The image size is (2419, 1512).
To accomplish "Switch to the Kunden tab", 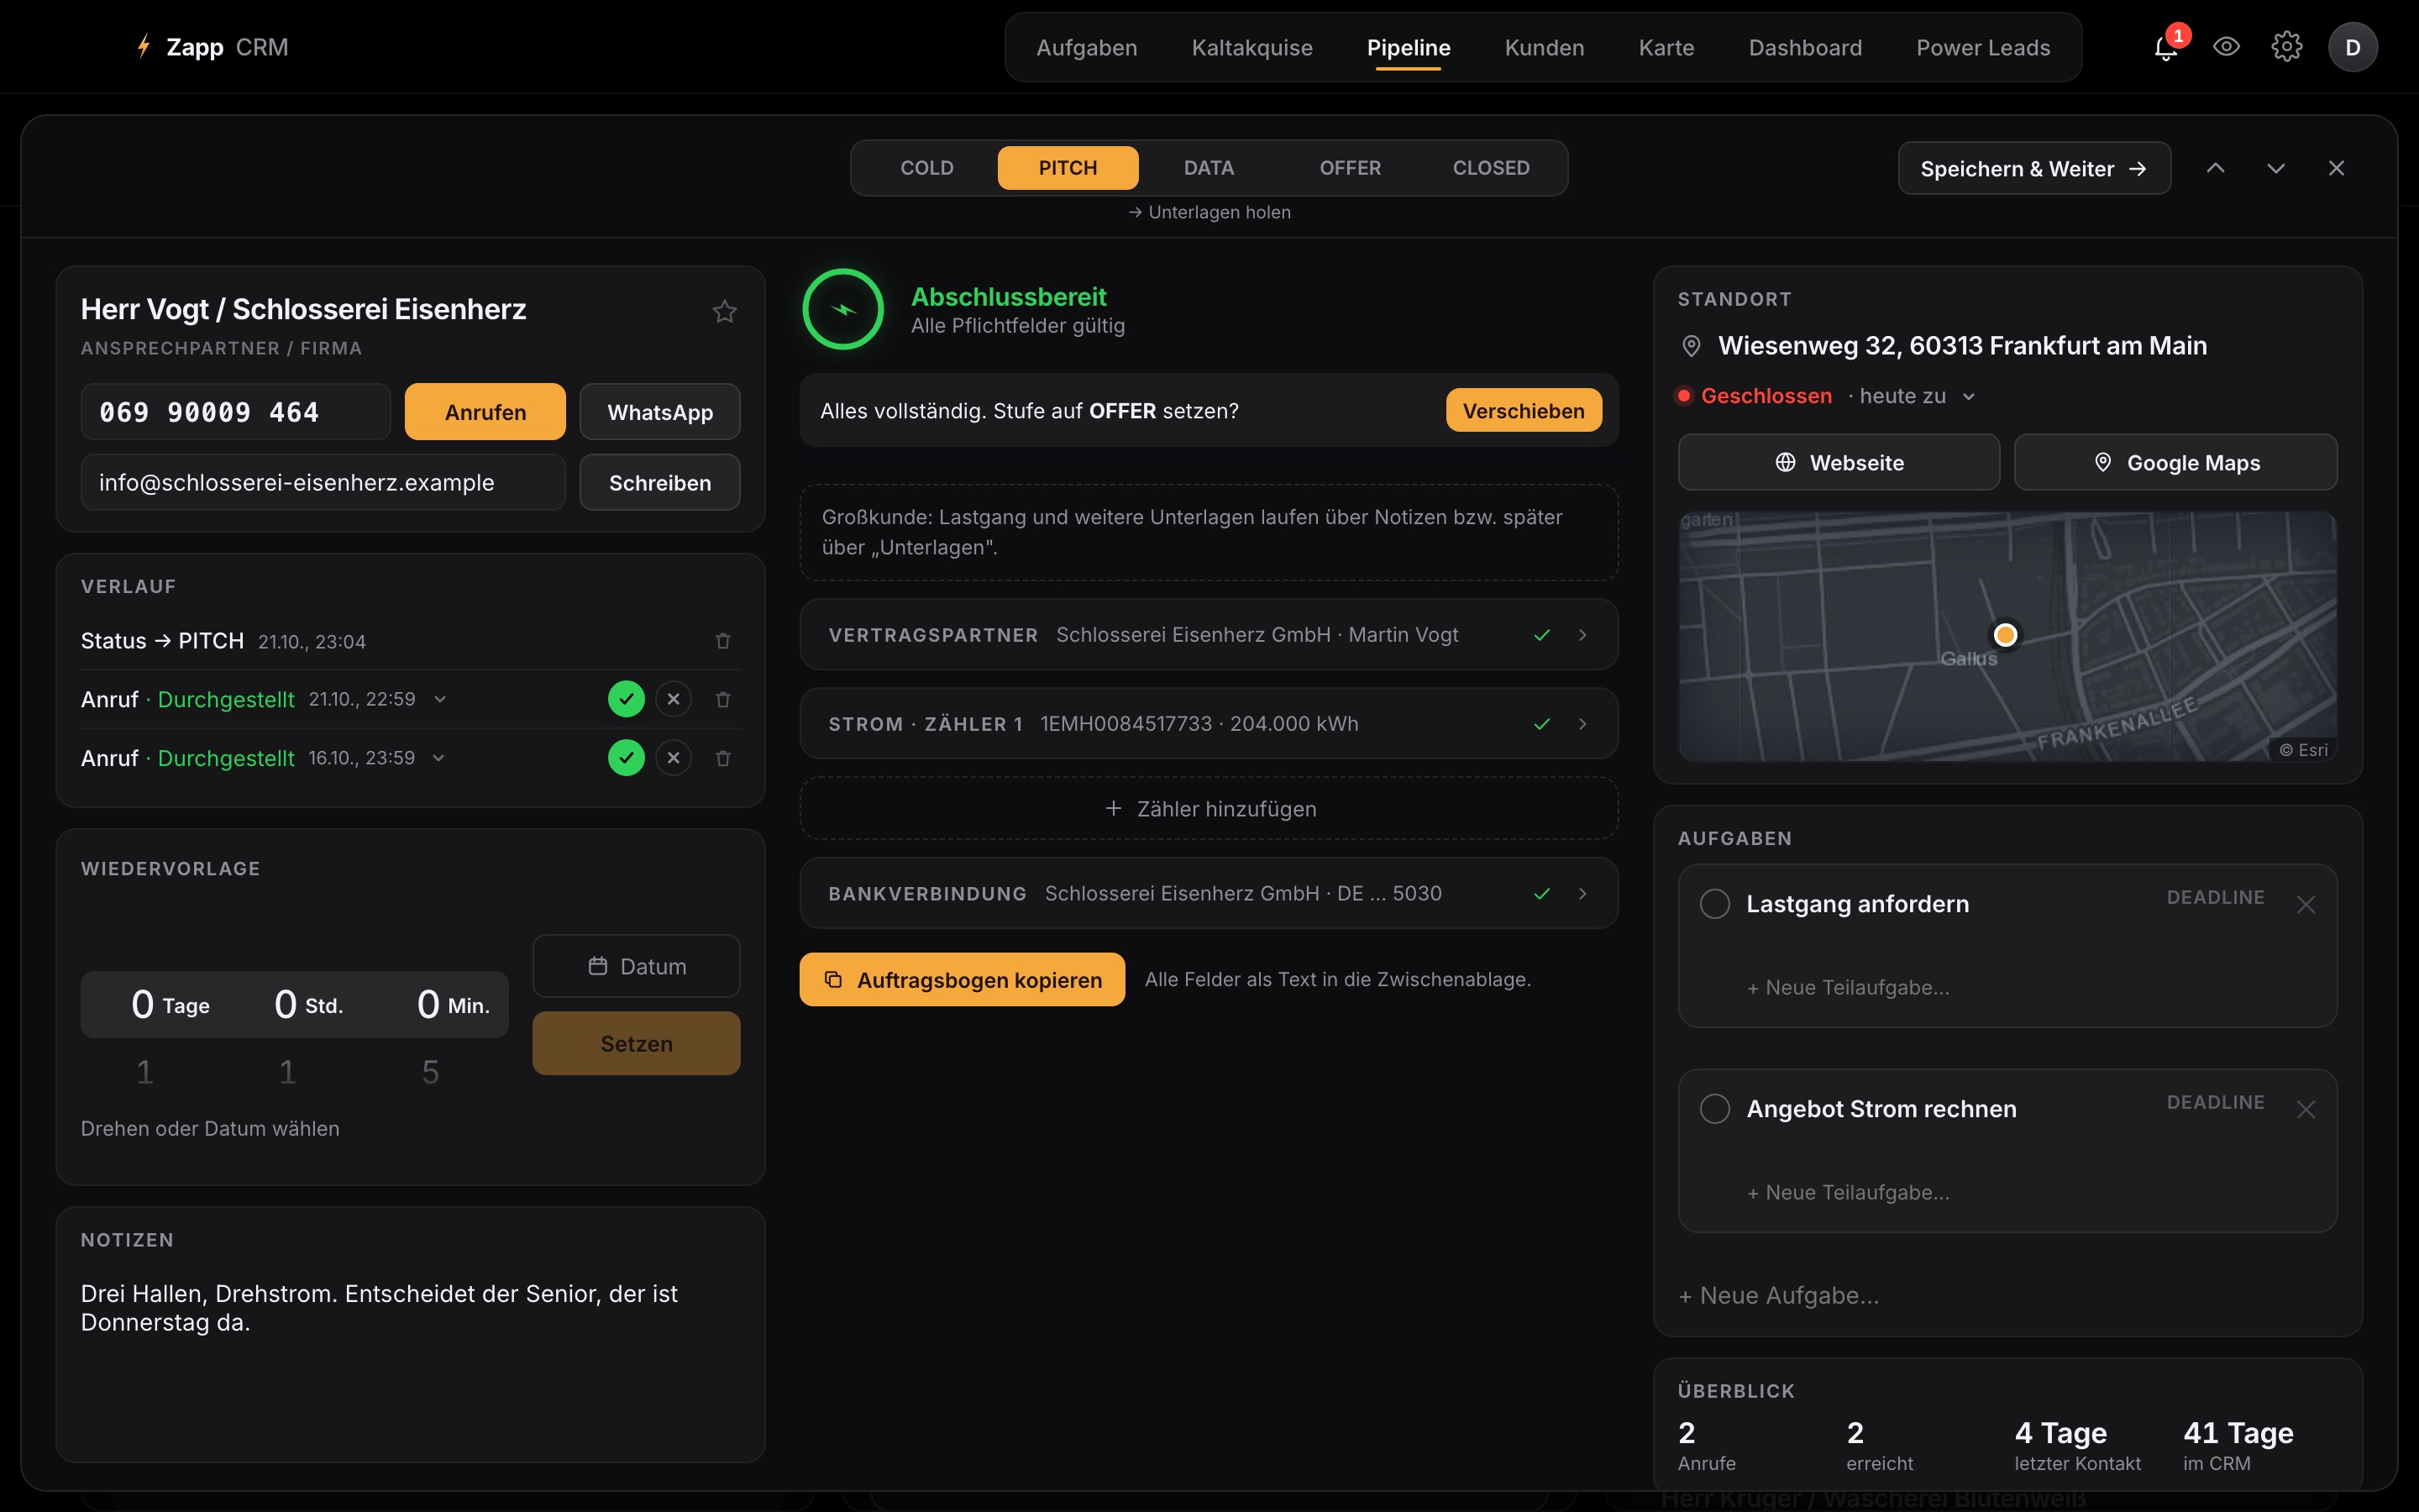I will [x=1545, y=48].
